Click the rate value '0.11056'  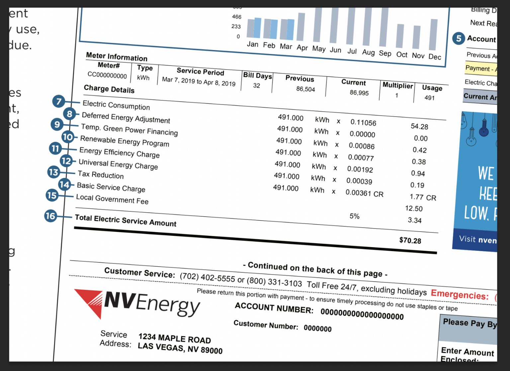pos(363,123)
